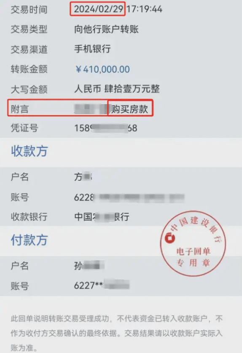This screenshot has width=242, height=353.
Task: Tap the 付款方 section header
Action: (x=29, y=240)
